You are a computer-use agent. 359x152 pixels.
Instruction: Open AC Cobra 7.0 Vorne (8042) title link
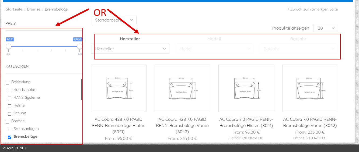pyautogui.click(x=310, y=122)
